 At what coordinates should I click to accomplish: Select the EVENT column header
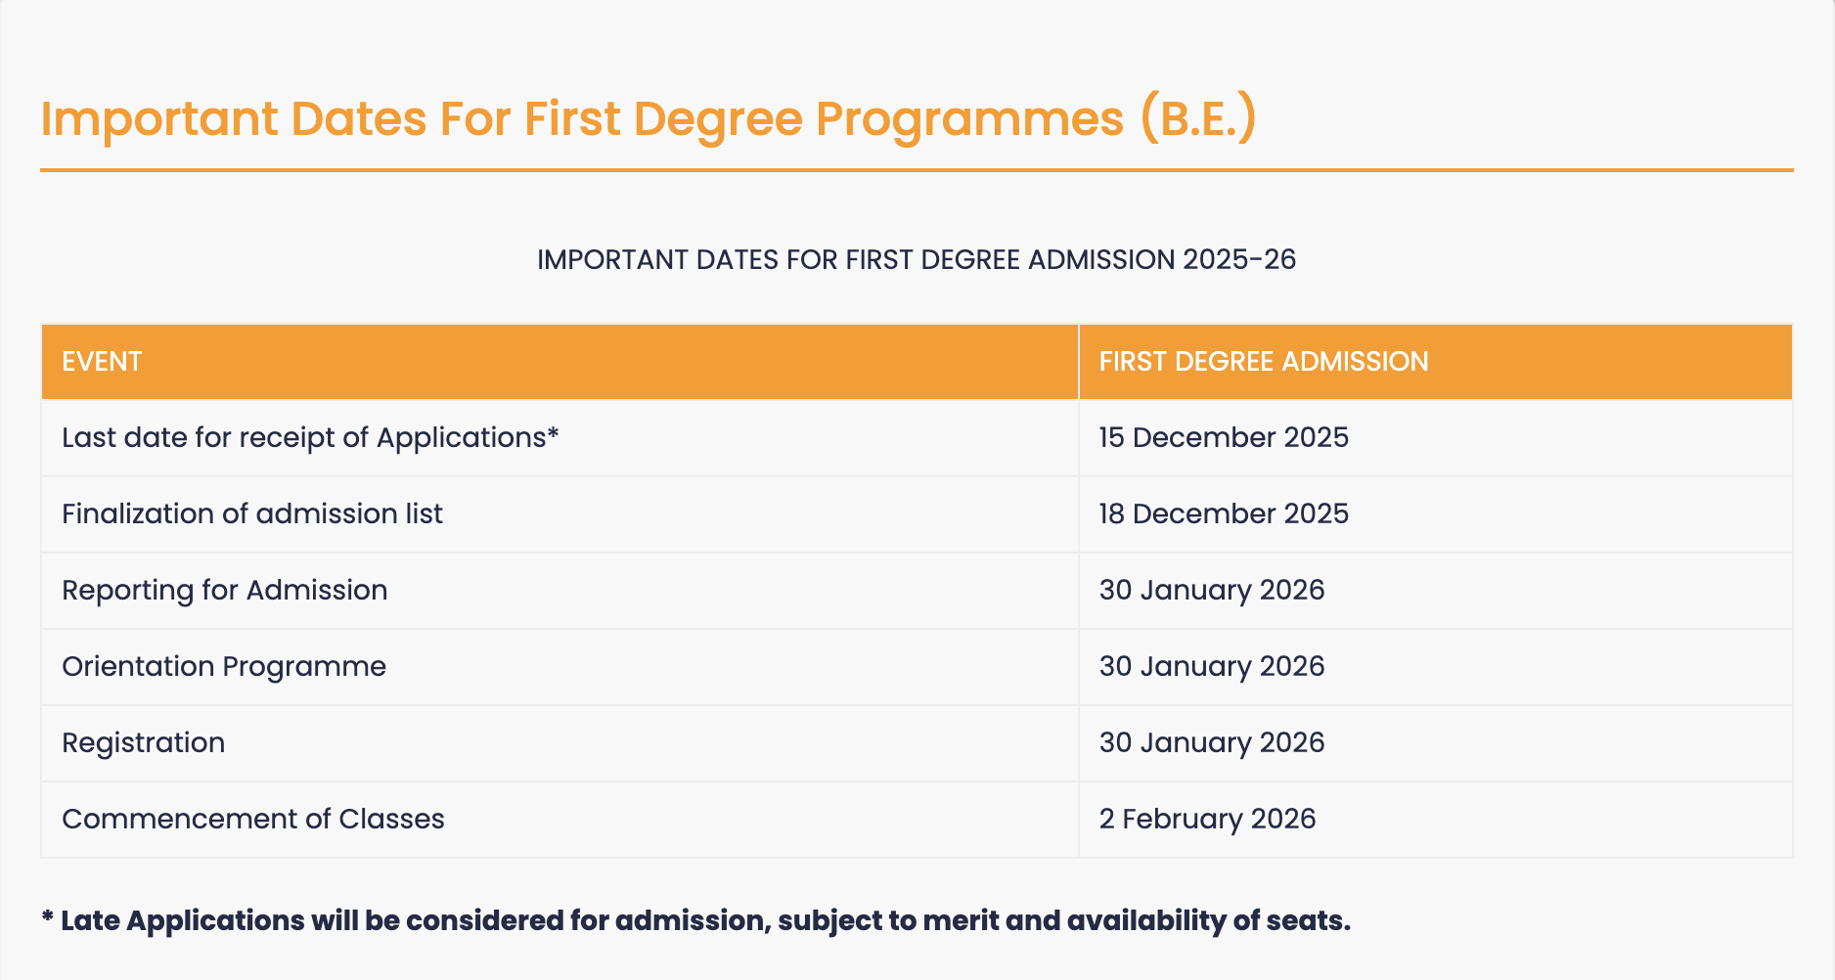[559, 362]
